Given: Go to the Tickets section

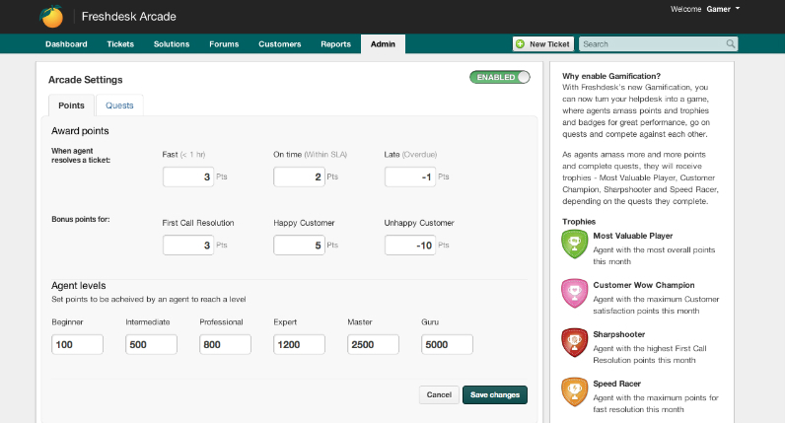Looking at the screenshot, I should (120, 44).
